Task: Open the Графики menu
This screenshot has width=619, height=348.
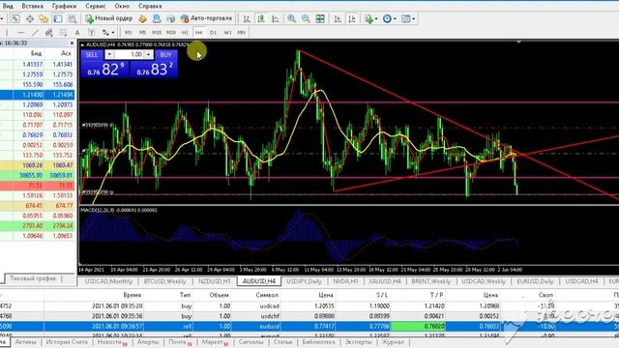Action: coord(65,6)
